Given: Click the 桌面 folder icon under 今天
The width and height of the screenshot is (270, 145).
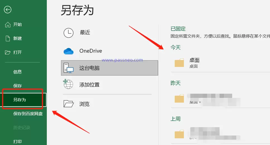Looking at the screenshot, I should tap(179, 63).
